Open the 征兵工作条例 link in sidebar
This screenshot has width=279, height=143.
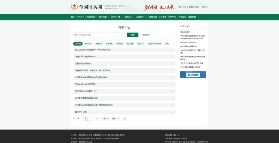point(185,32)
